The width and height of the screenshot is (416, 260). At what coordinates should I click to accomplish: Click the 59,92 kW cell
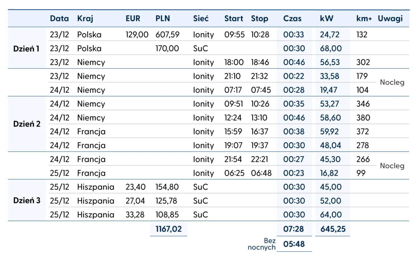[329, 131]
